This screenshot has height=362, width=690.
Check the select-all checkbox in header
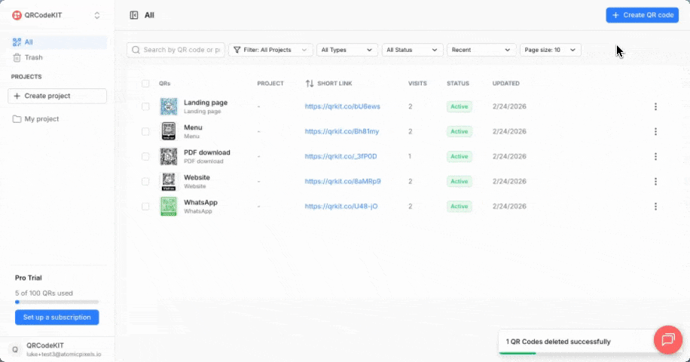point(145,84)
